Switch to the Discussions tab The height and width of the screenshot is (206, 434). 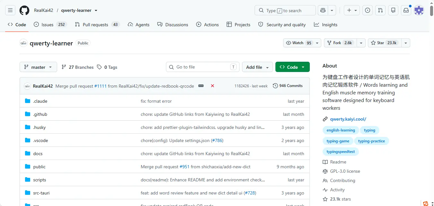point(173,25)
